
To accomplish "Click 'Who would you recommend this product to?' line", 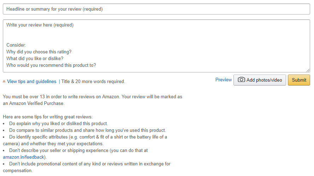I will (x=51, y=65).
